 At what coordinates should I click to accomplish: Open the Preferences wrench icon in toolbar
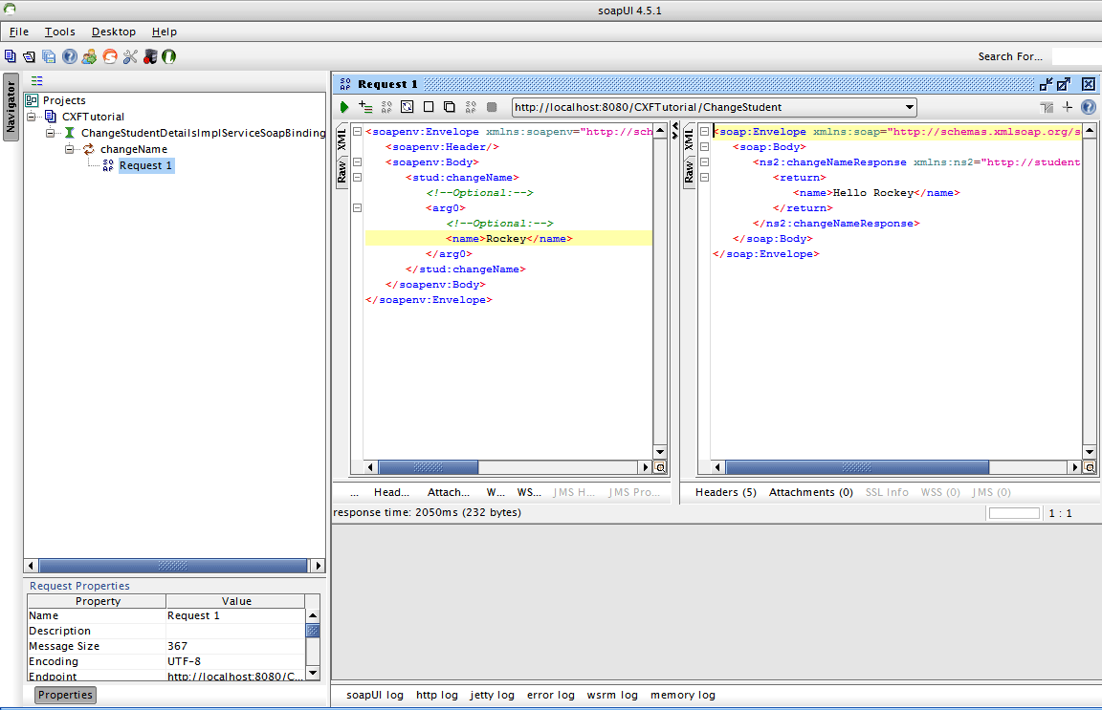coord(130,56)
